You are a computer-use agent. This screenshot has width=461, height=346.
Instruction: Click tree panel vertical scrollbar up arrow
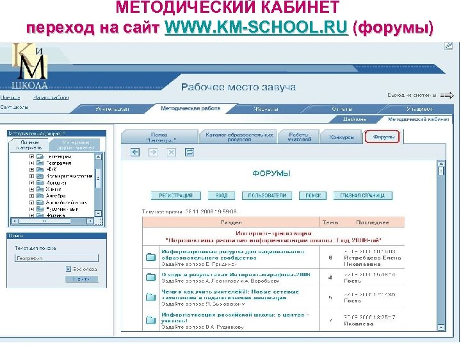click(98, 157)
